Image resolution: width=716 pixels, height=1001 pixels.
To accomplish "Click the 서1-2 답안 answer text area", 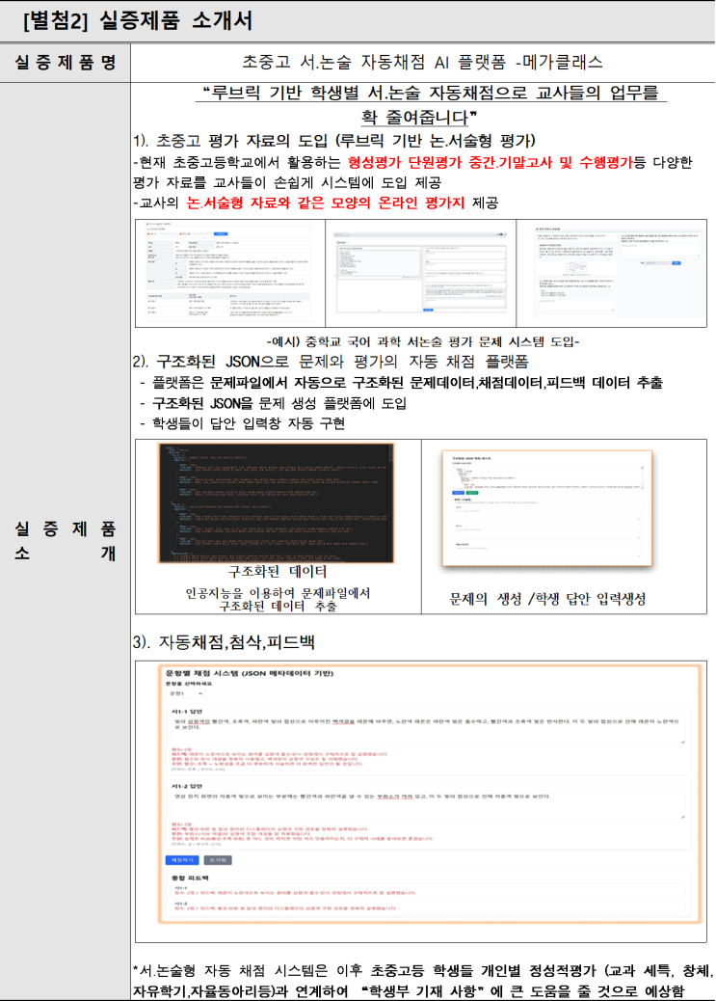I will pyautogui.click(x=429, y=805).
